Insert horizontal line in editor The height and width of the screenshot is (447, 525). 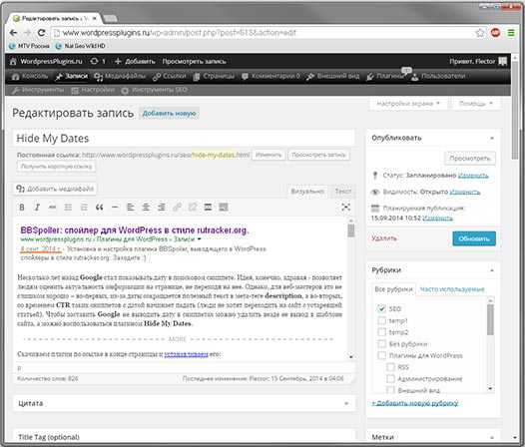tap(115, 208)
